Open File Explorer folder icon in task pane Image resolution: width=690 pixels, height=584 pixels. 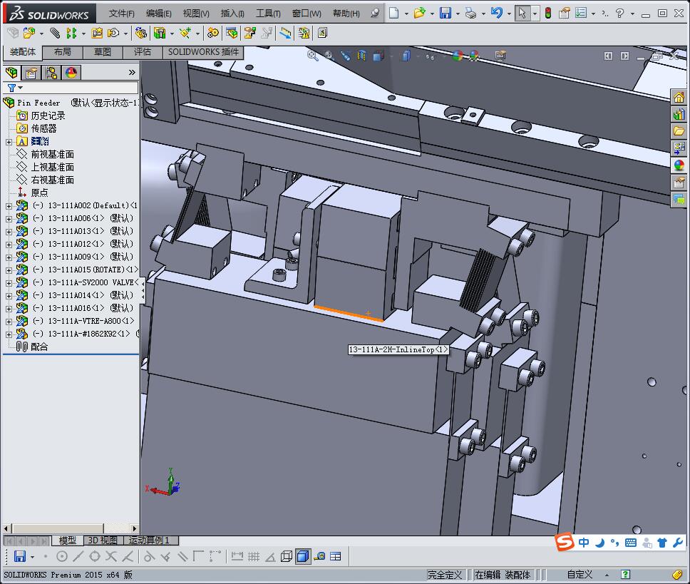pos(679,130)
